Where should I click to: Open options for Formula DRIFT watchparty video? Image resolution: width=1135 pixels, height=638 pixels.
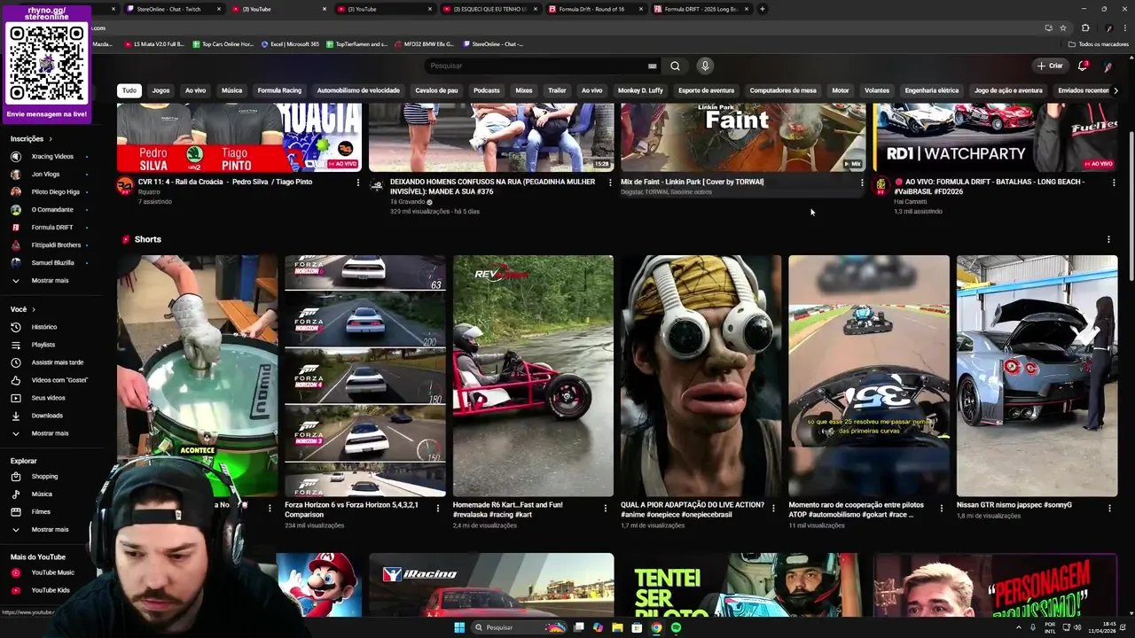point(1114,183)
